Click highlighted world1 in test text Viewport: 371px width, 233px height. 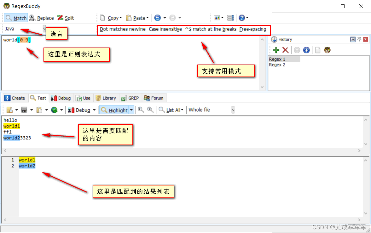pyautogui.click(x=12, y=126)
